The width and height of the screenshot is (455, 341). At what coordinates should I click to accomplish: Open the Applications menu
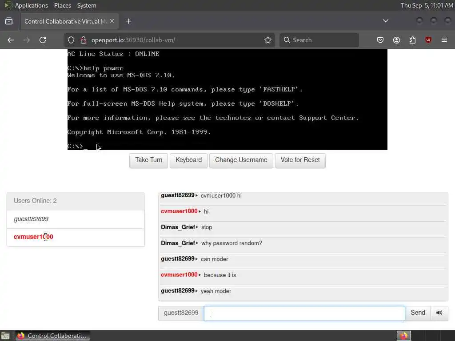[x=32, y=5]
